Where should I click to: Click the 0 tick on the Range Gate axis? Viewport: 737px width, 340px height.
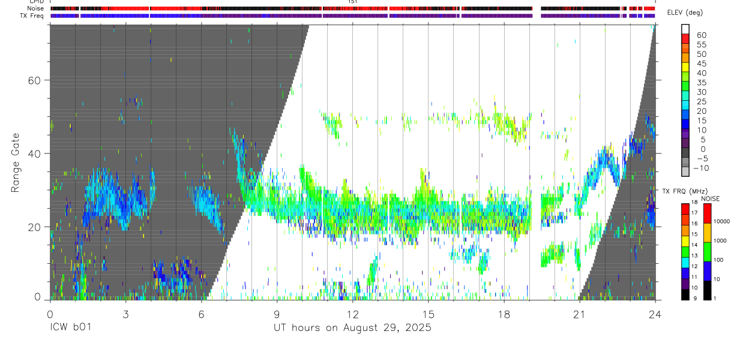pyautogui.click(x=37, y=296)
